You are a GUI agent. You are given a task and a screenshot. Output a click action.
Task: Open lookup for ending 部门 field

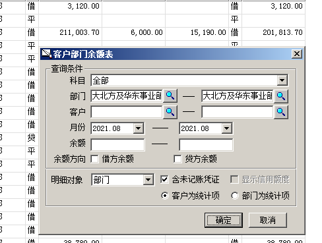tap(281, 96)
